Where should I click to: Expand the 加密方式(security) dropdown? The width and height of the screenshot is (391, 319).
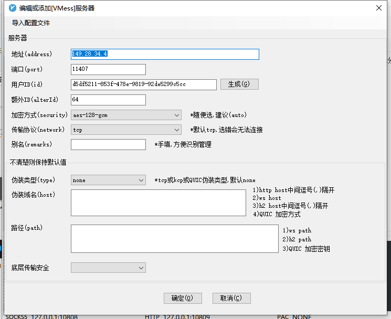[126, 115]
